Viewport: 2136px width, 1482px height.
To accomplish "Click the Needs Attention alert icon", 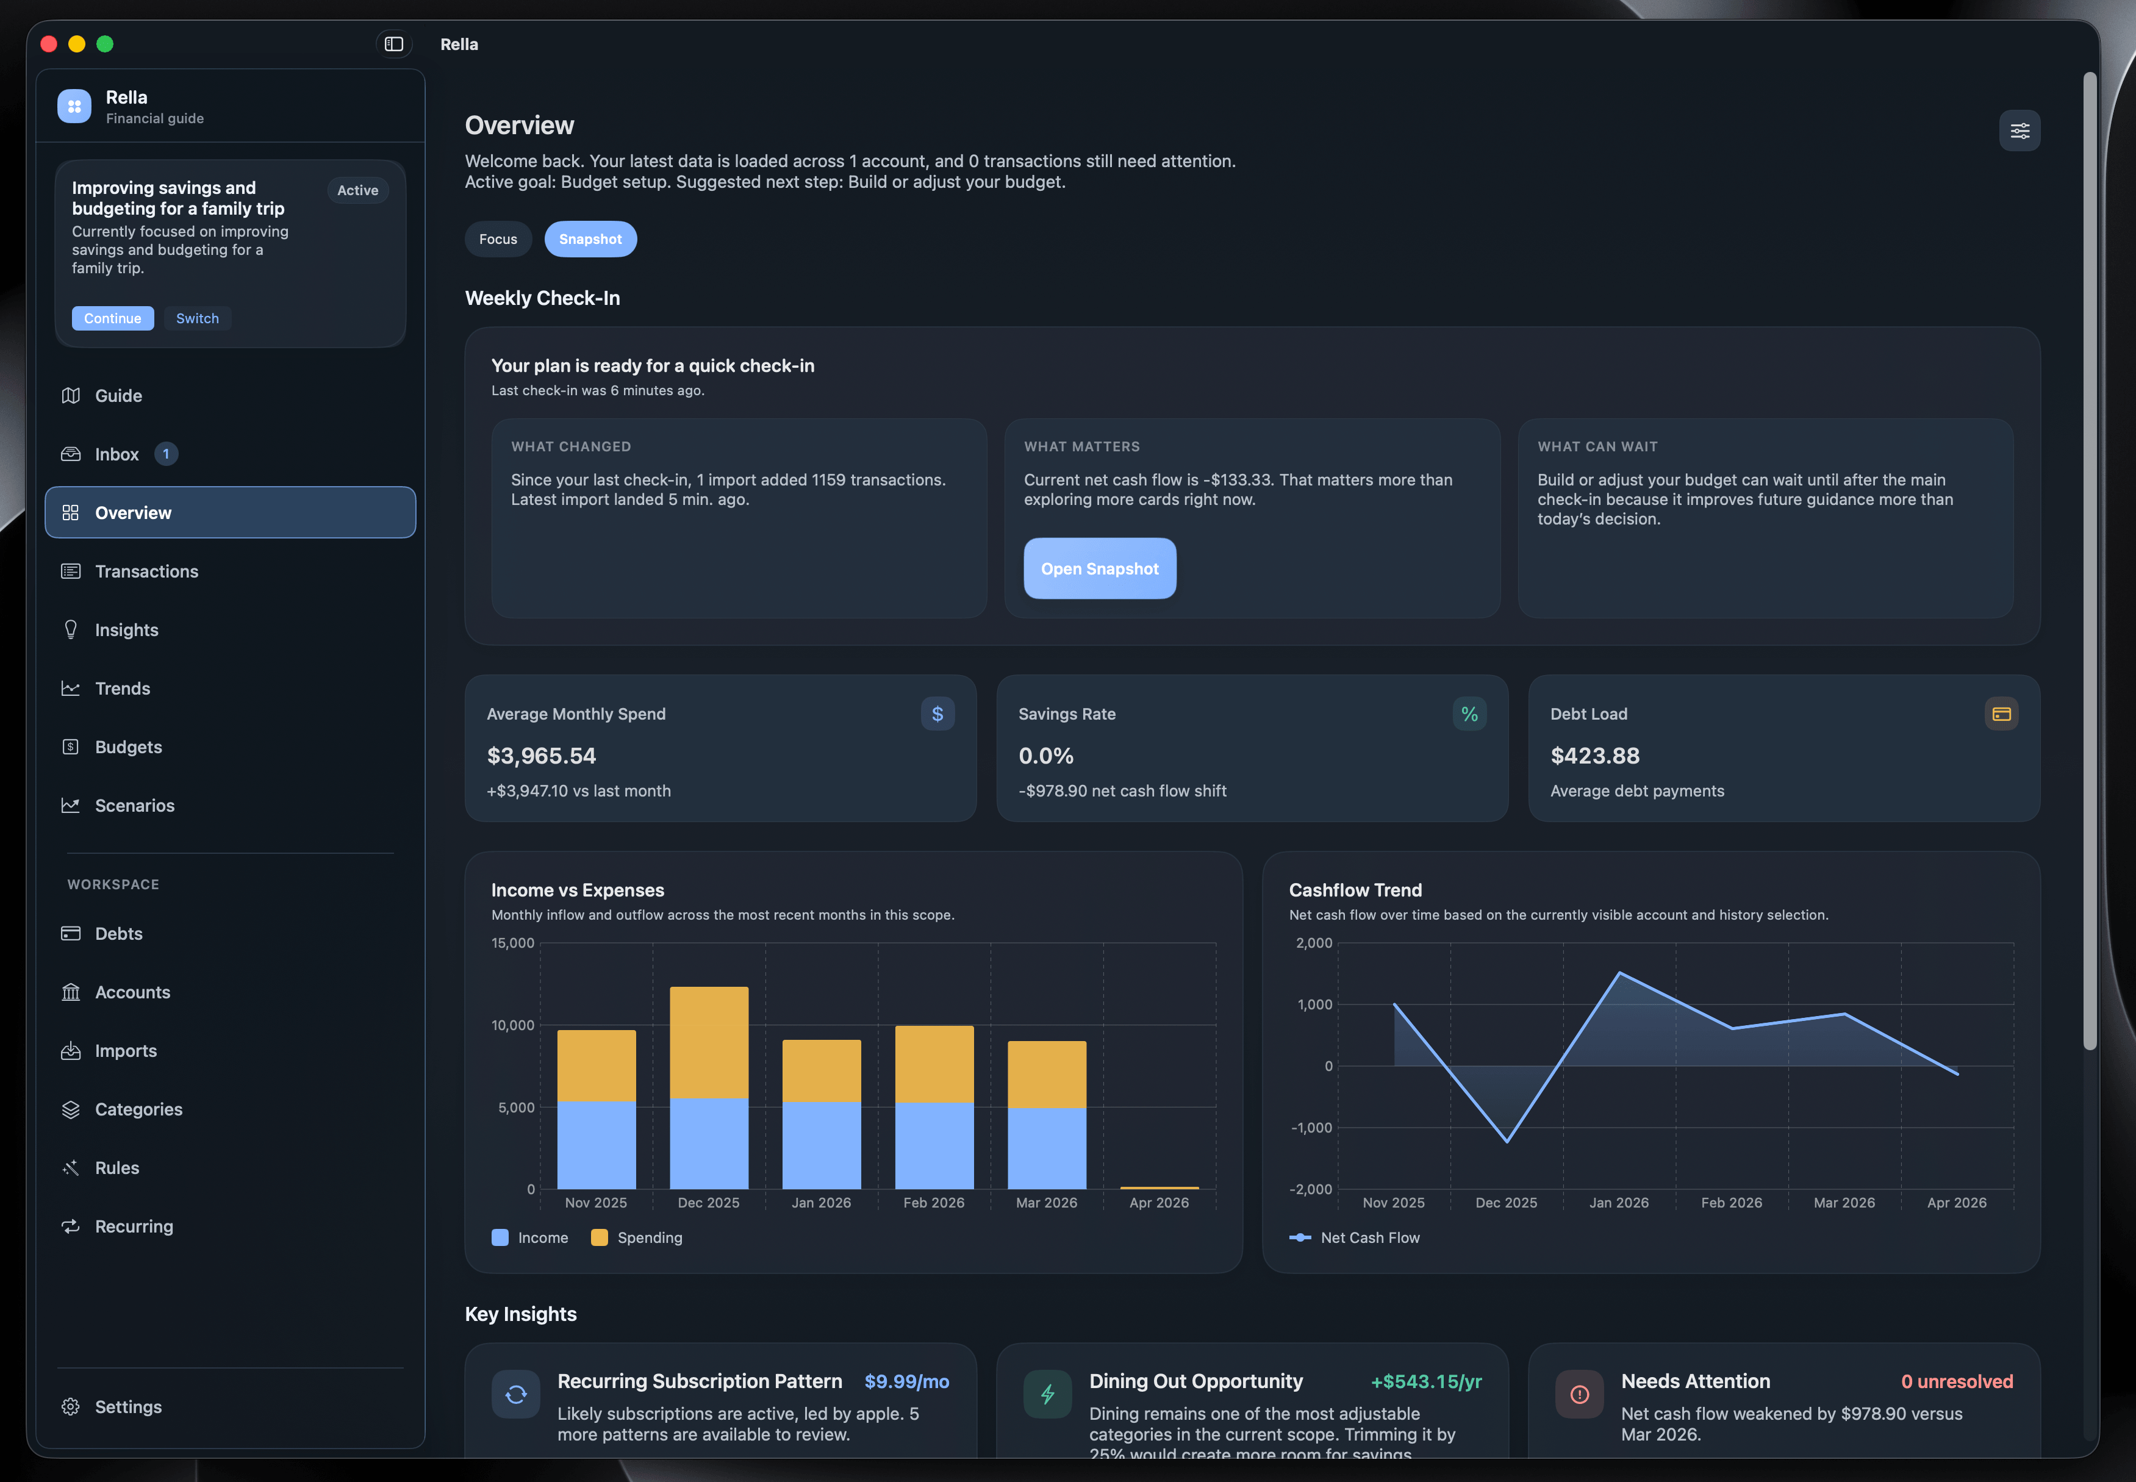I will [1580, 1394].
